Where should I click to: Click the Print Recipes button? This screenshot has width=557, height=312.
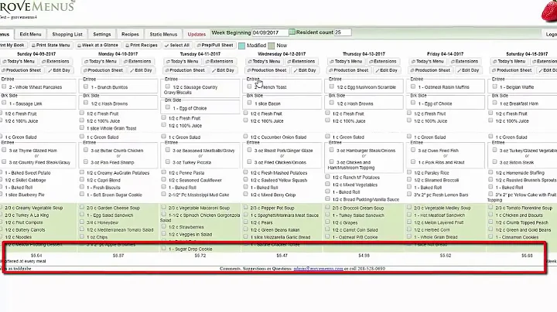[142, 46]
